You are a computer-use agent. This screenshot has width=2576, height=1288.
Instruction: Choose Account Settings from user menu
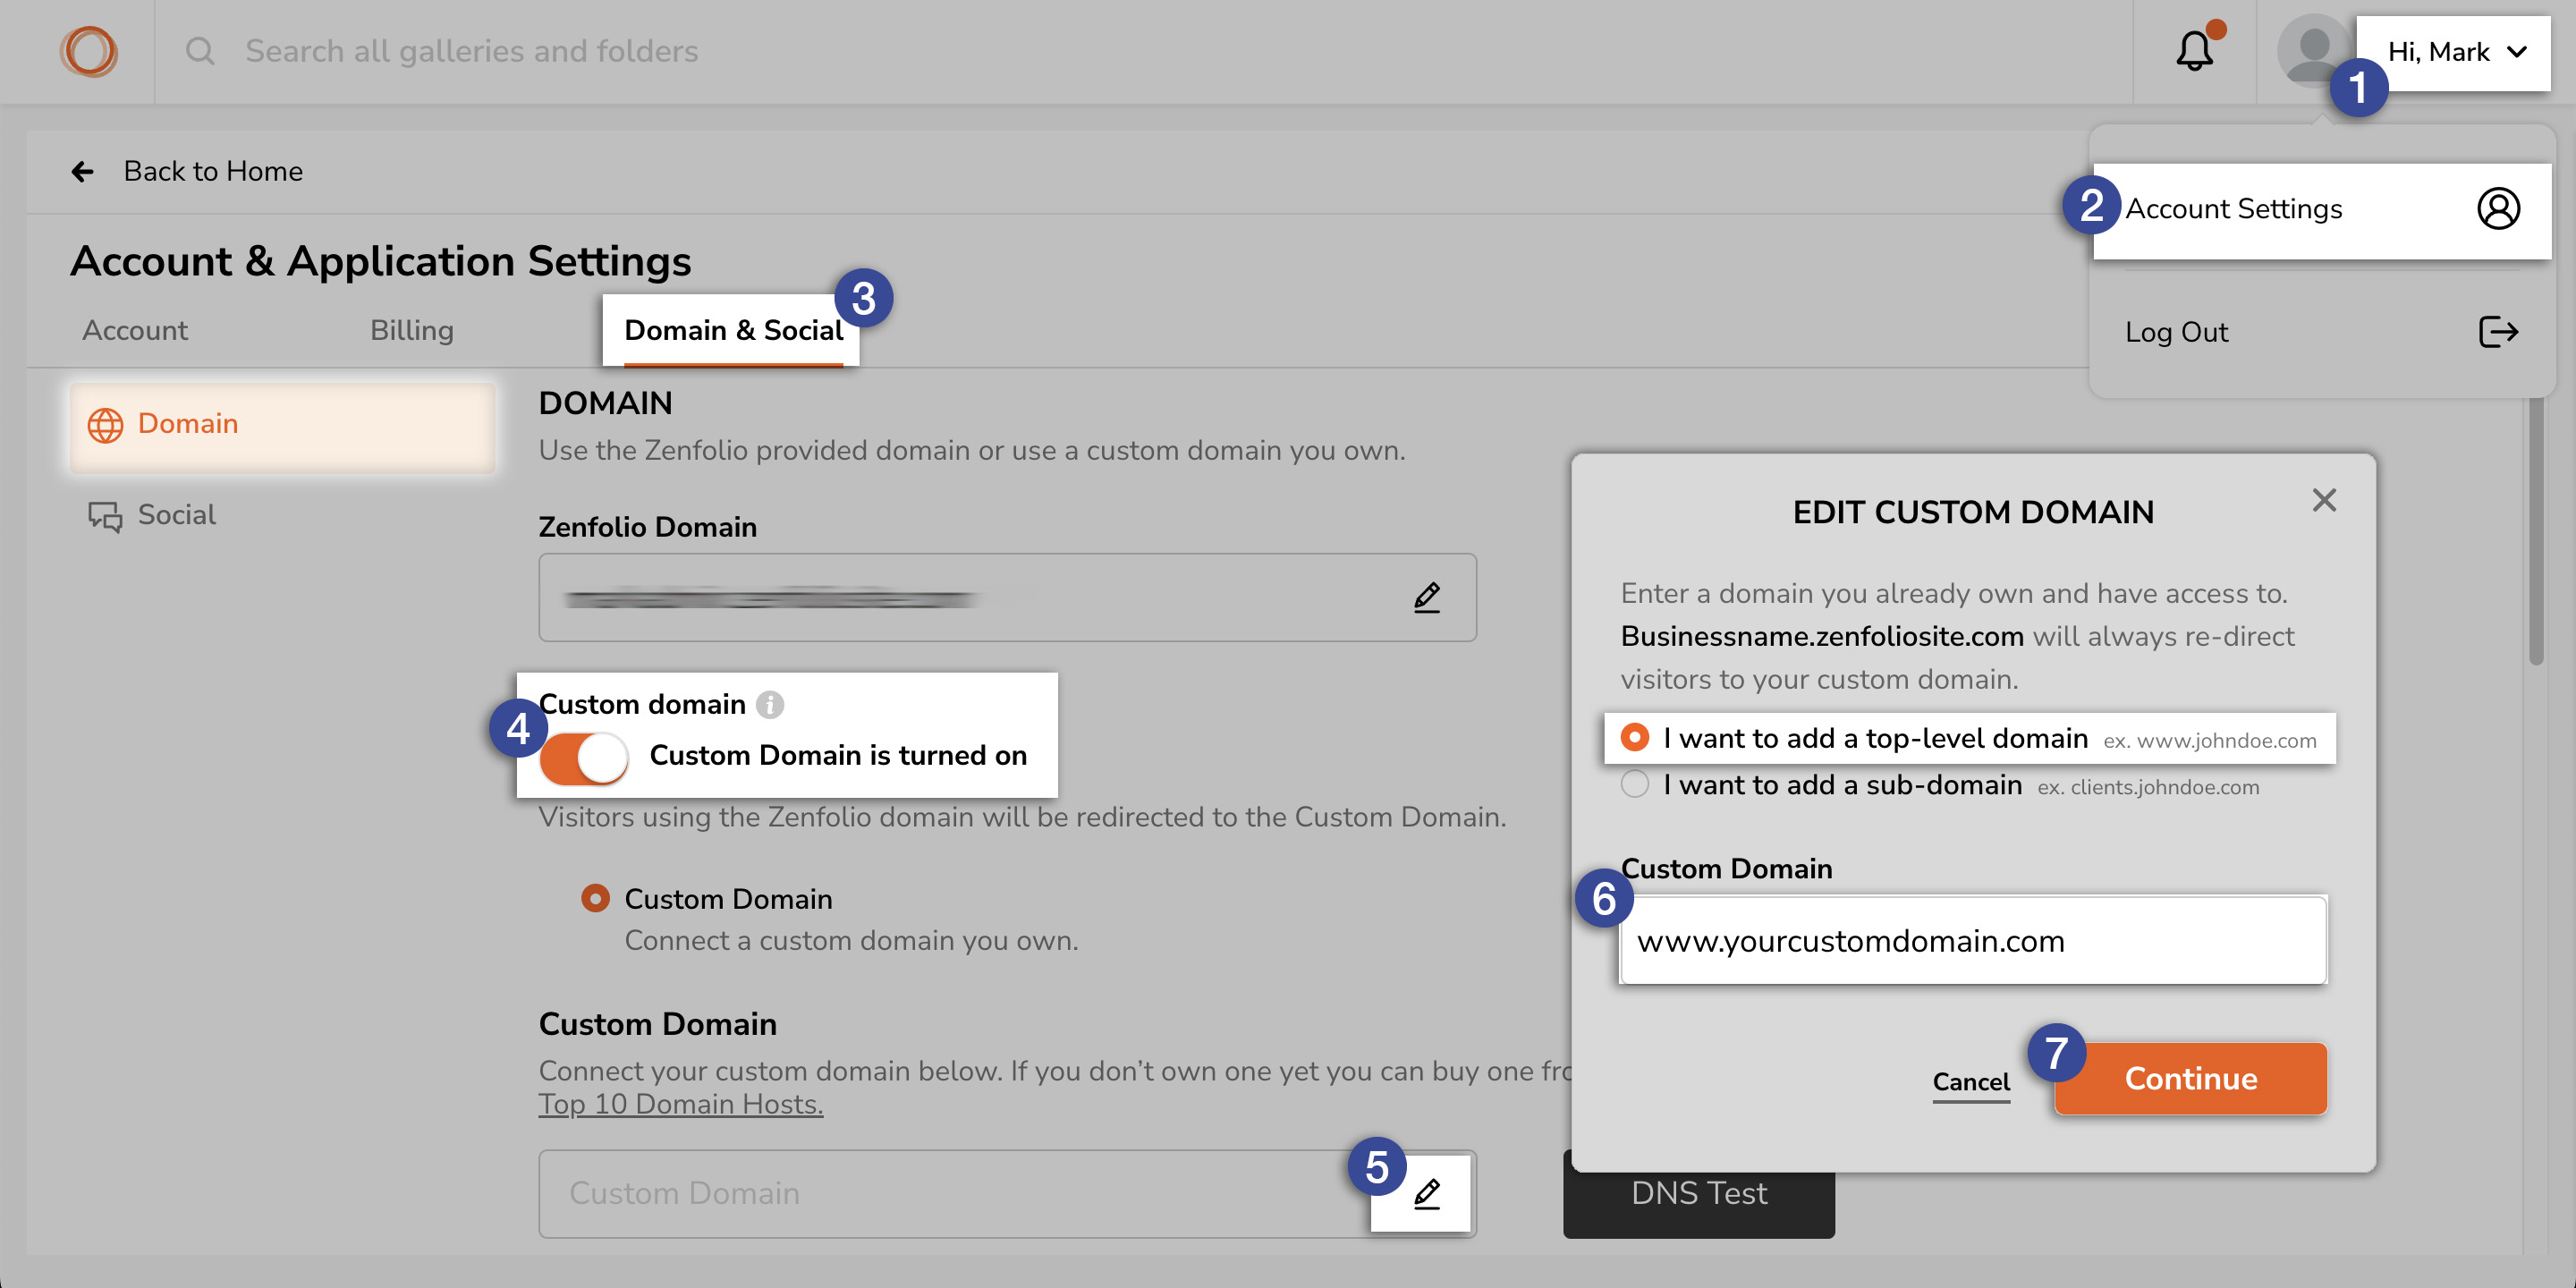2322,210
